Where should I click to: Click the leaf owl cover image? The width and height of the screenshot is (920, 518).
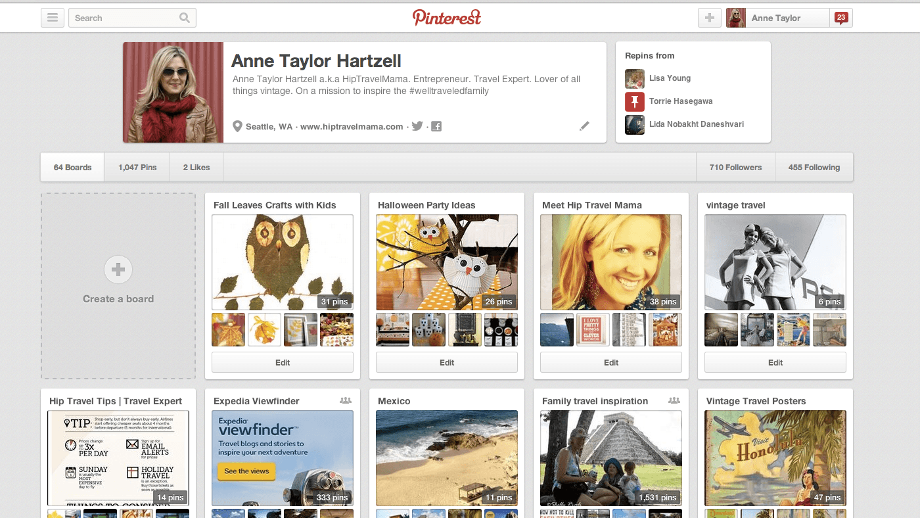[x=283, y=262]
